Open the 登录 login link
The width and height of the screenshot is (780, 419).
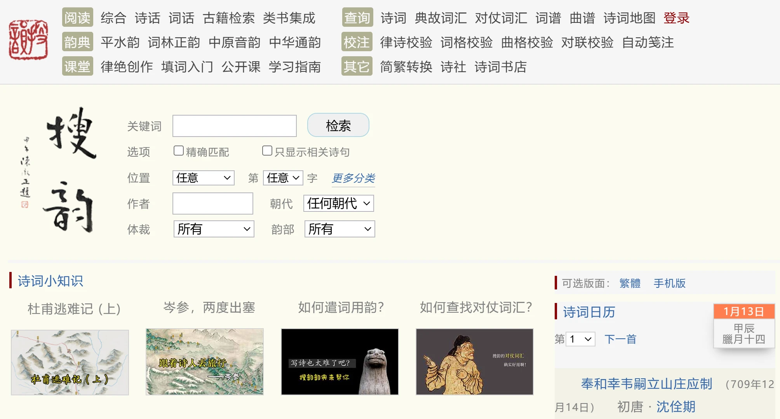[x=677, y=17]
